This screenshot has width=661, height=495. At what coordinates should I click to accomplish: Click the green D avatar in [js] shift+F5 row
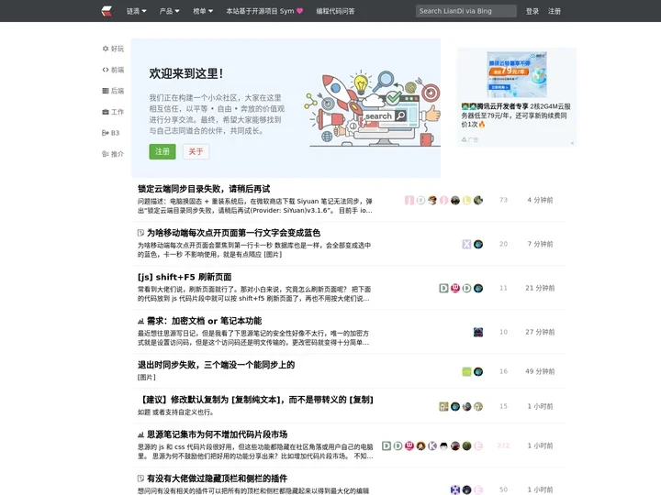(444, 289)
